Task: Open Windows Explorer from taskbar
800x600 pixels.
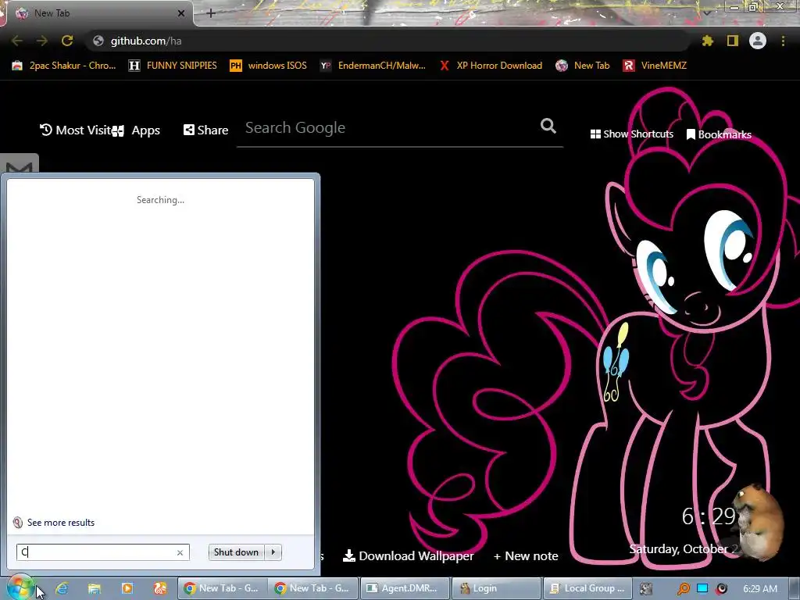Action: click(x=95, y=588)
